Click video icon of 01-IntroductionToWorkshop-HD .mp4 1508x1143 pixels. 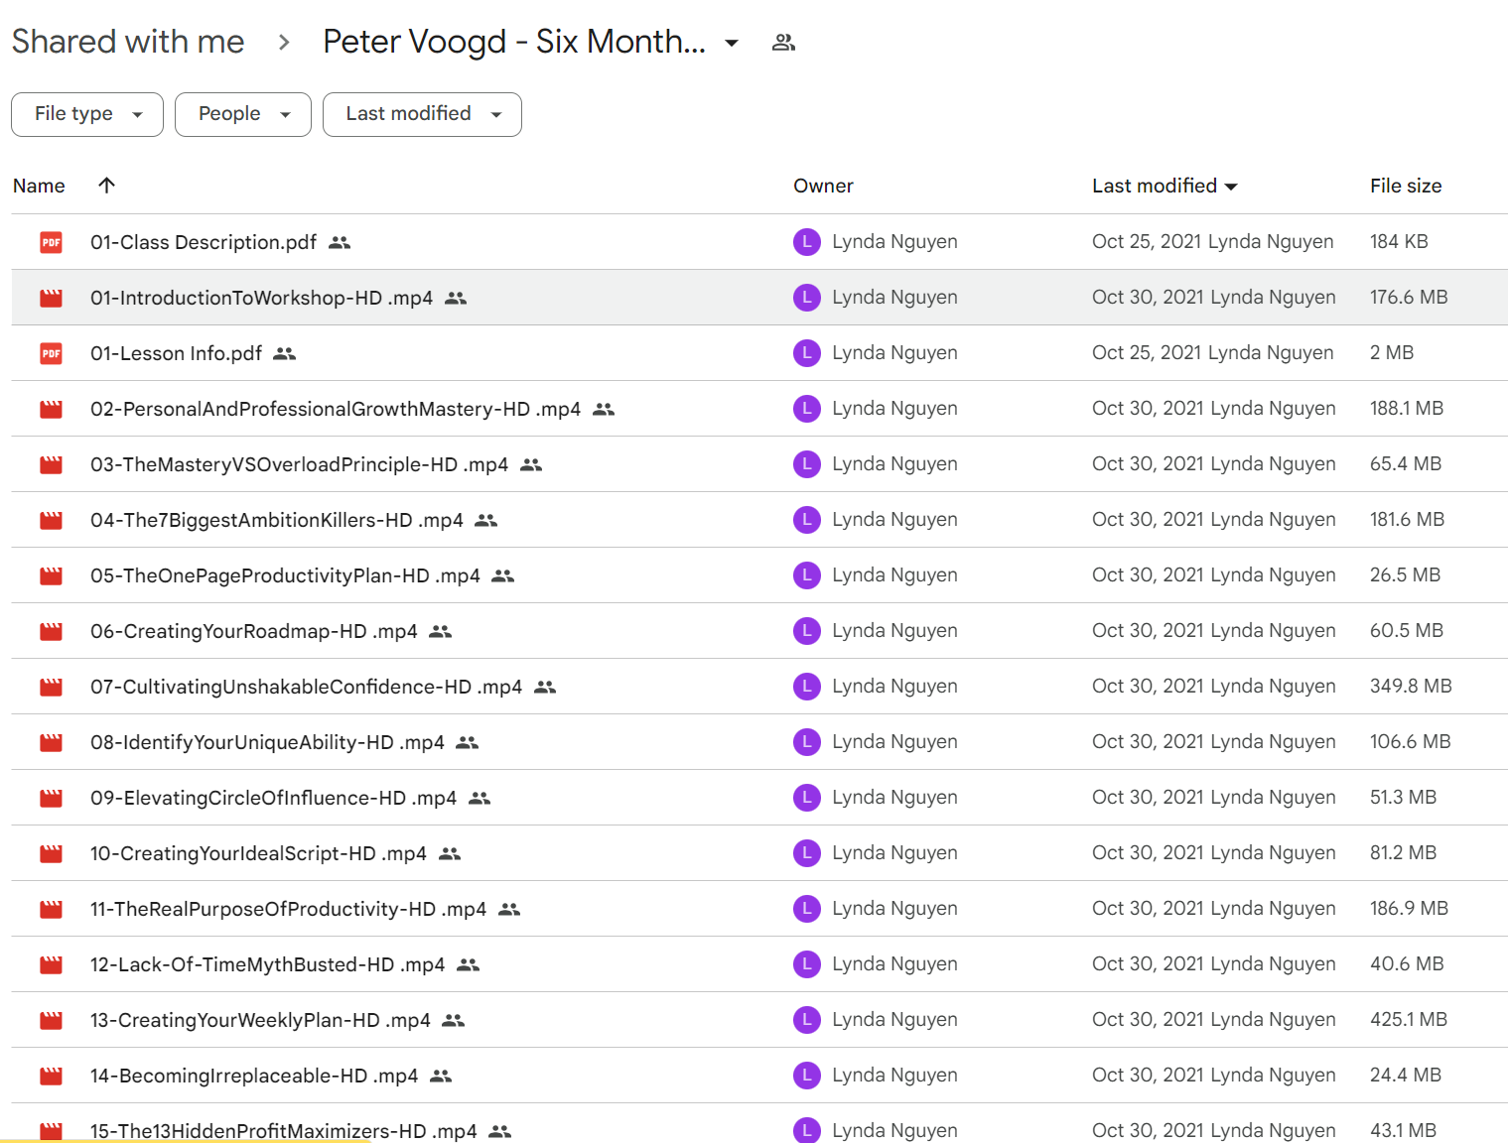pos(51,298)
